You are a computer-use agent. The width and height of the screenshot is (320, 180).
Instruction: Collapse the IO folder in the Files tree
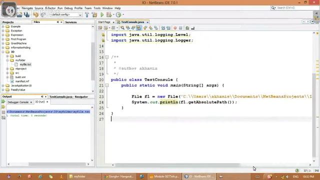point(3,52)
